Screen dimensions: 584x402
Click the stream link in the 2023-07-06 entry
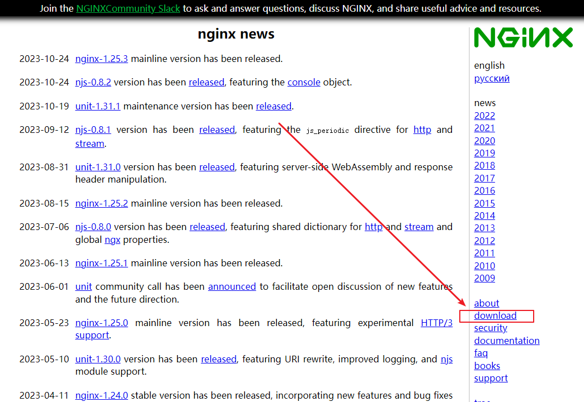[x=419, y=227]
